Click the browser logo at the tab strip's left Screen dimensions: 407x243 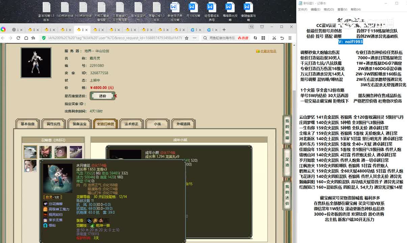tap(3, 30)
